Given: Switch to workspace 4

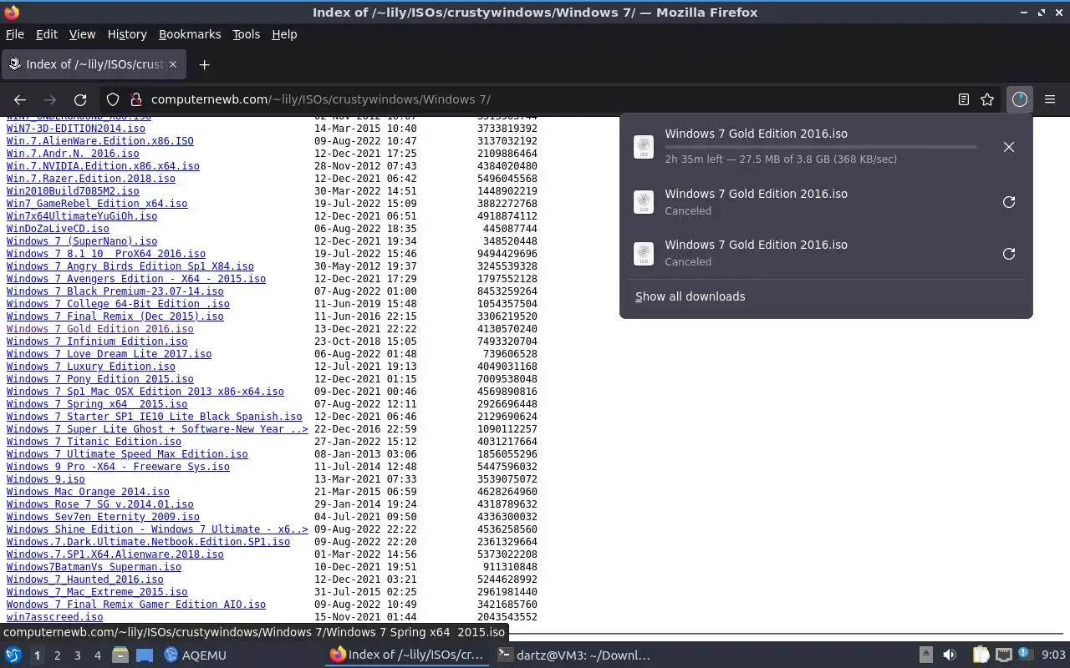Looking at the screenshot, I should pyautogui.click(x=98, y=655).
